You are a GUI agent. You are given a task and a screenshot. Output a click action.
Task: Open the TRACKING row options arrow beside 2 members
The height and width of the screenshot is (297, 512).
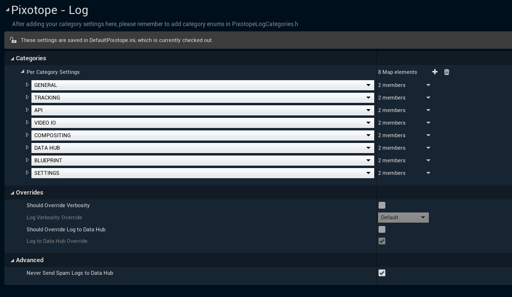click(428, 98)
